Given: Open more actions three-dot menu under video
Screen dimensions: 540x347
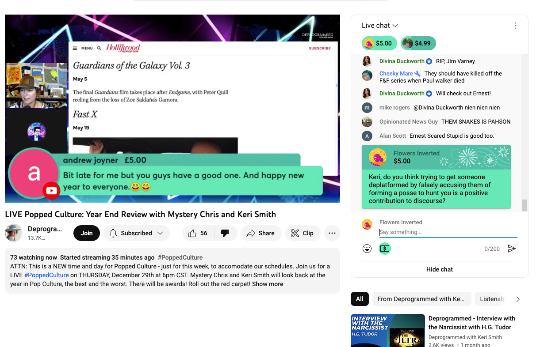Looking at the screenshot, I should click(x=332, y=233).
